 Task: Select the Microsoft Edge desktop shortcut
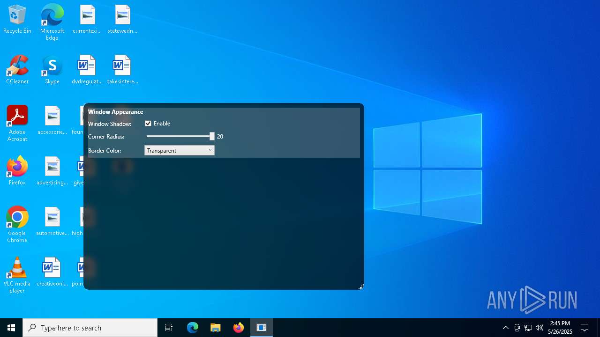tap(52, 22)
